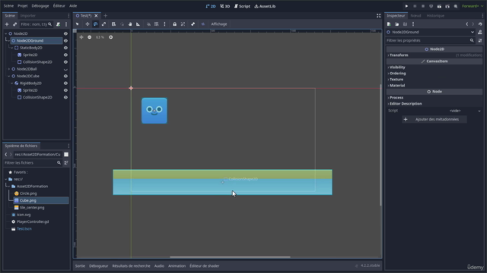Open the Forward+ renderer dropdown

click(473, 6)
